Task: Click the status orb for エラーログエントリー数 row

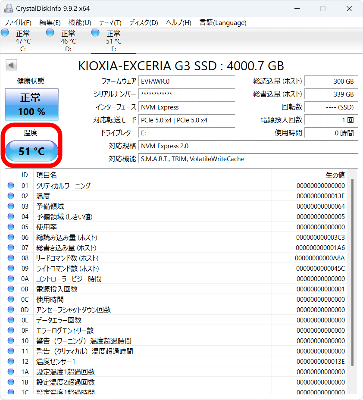Action: click(11, 330)
